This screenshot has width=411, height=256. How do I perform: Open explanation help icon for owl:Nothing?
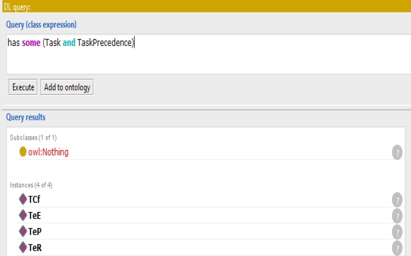coord(397,152)
